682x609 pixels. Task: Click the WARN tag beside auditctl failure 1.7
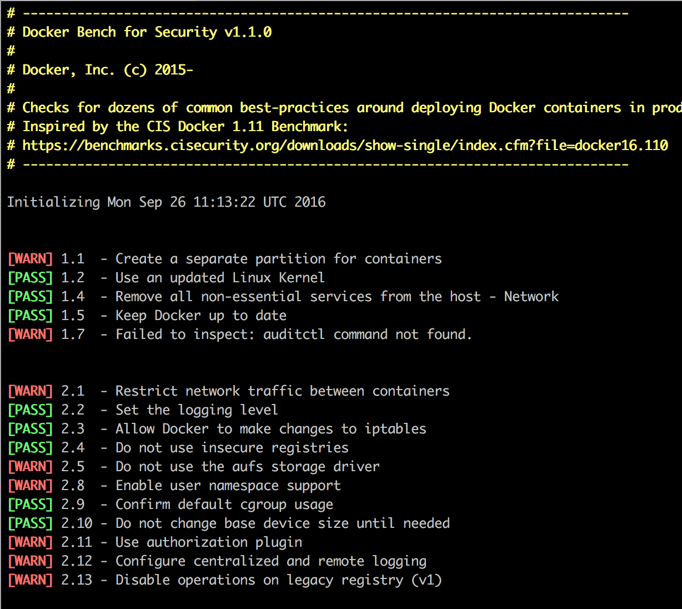click(30, 334)
